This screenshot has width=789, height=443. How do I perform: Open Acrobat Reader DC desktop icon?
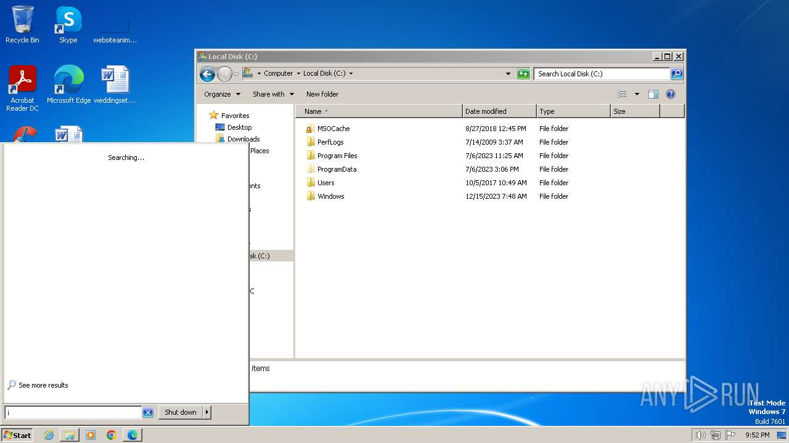coord(22,89)
